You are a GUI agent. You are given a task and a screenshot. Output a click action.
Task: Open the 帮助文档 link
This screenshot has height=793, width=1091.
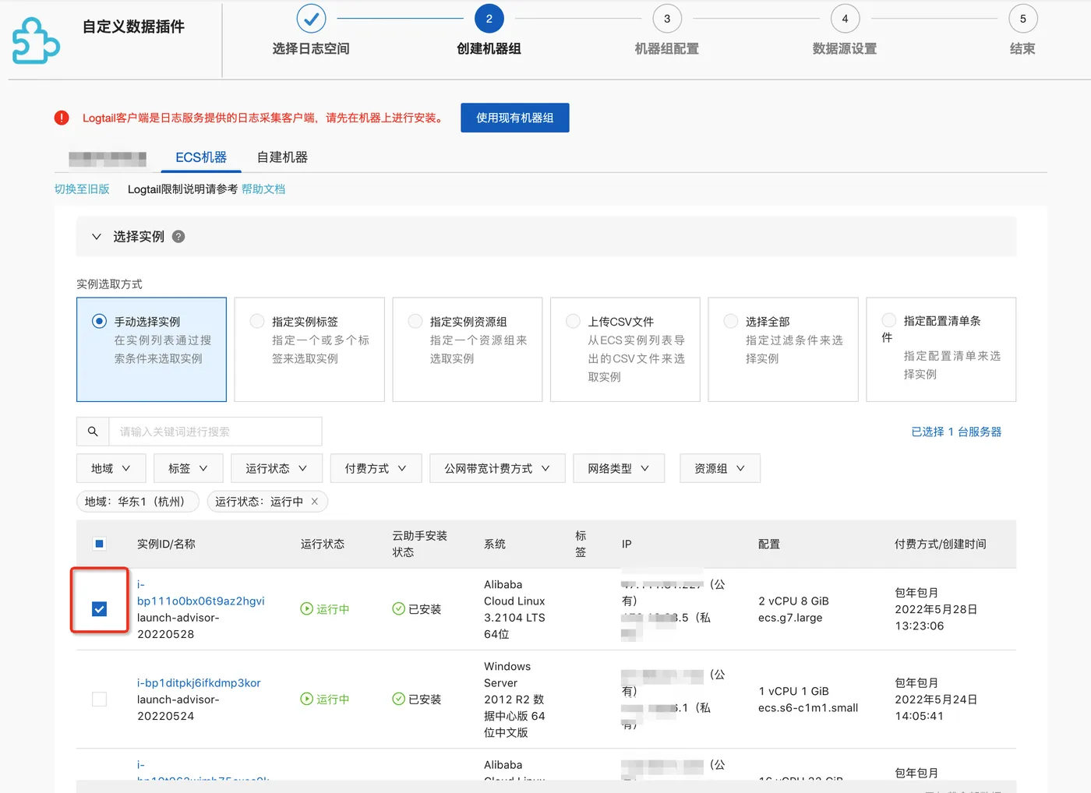click(263, 189)
